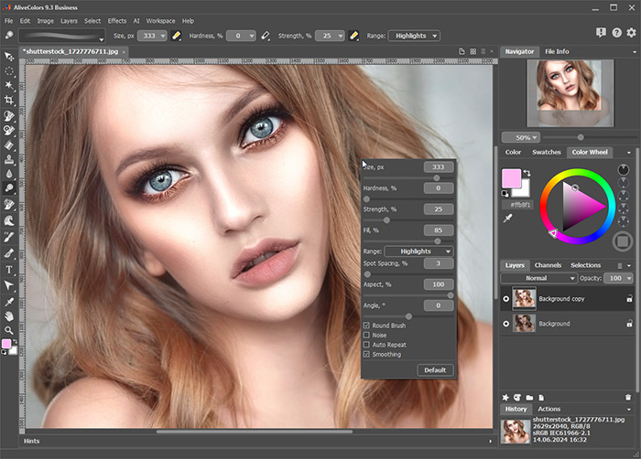Screen dimensions: 641x459
Task: Select the Text tool
Action: pos(8,270)
